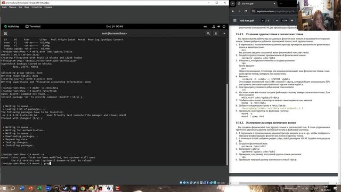Click 'mount | grep /mnt' in PDF
Image resolution: width=341 pixels, height=192 pixels.
point(253,116)
